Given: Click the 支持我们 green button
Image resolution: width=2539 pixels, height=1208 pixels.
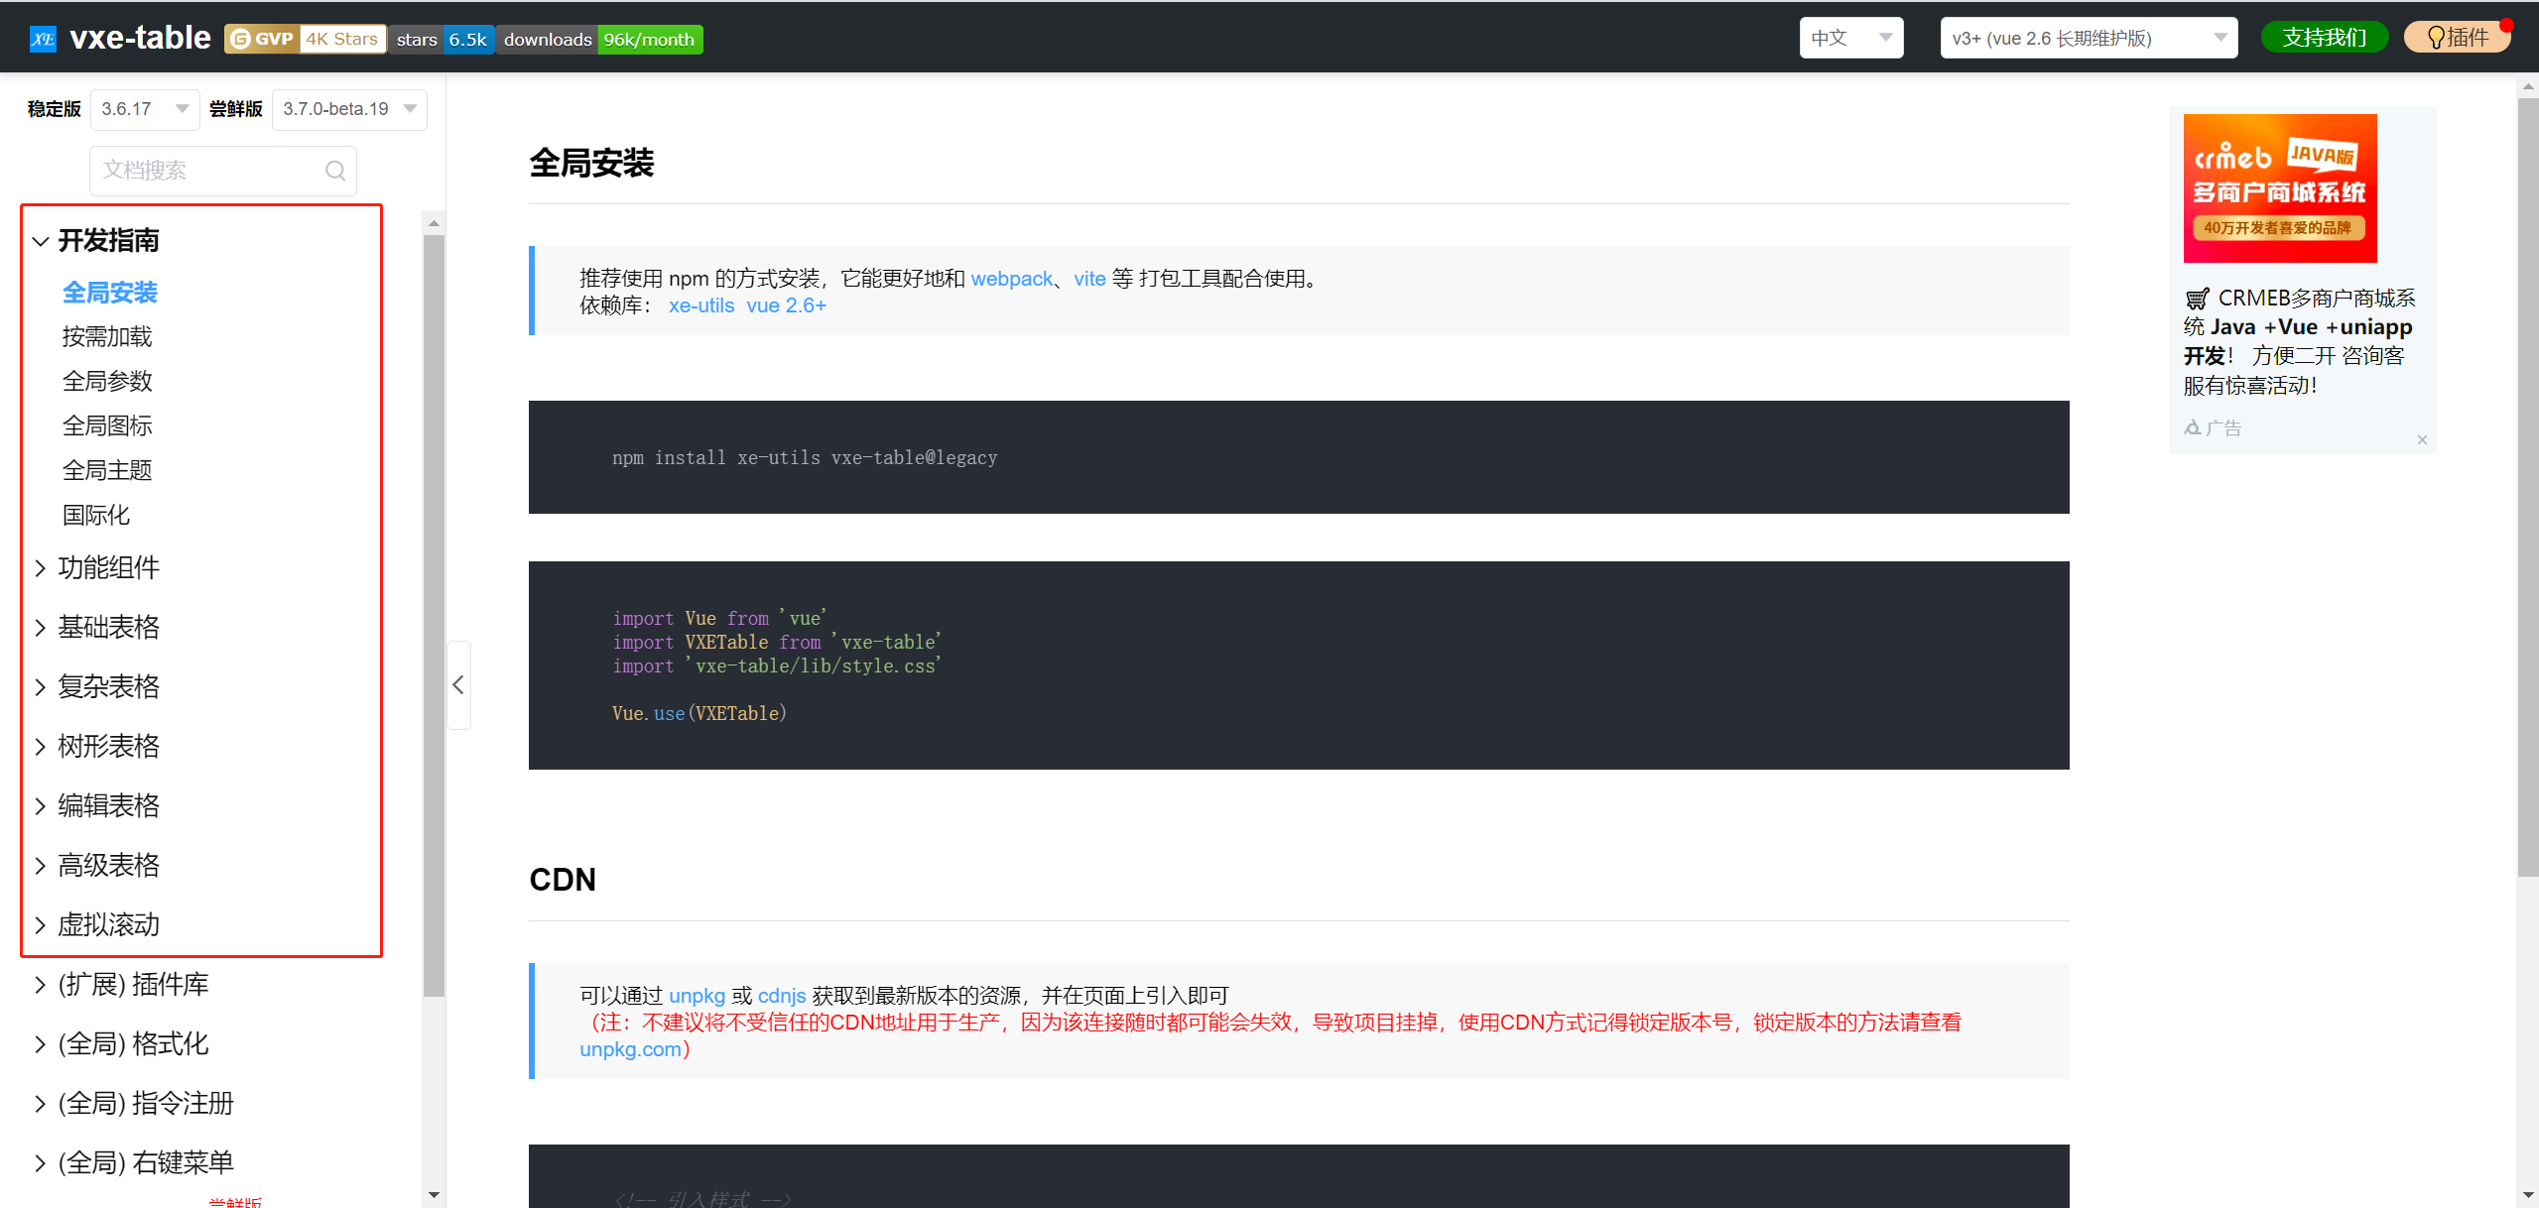Looking at the screenshot, I should tap(2324, 38).
